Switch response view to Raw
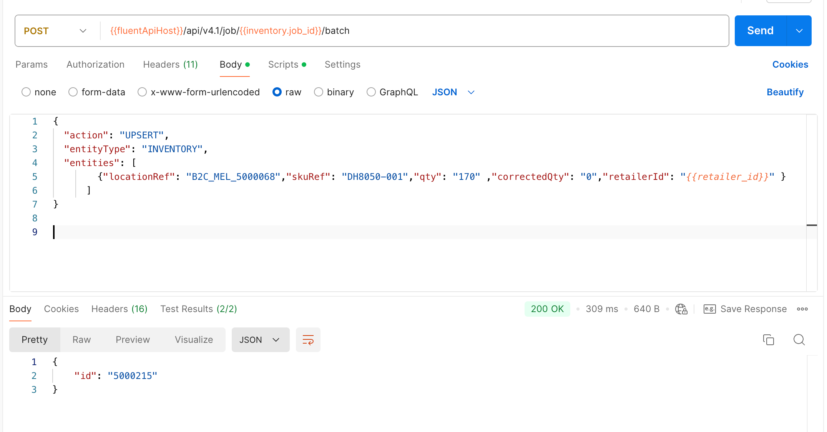This screenshot has width=827, height=432. 81,340
